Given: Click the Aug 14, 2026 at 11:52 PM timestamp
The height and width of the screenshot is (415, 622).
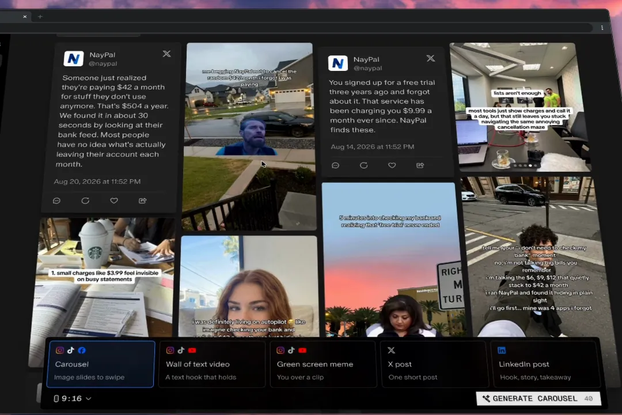Looking at the screenshot, I should (373, 146).
